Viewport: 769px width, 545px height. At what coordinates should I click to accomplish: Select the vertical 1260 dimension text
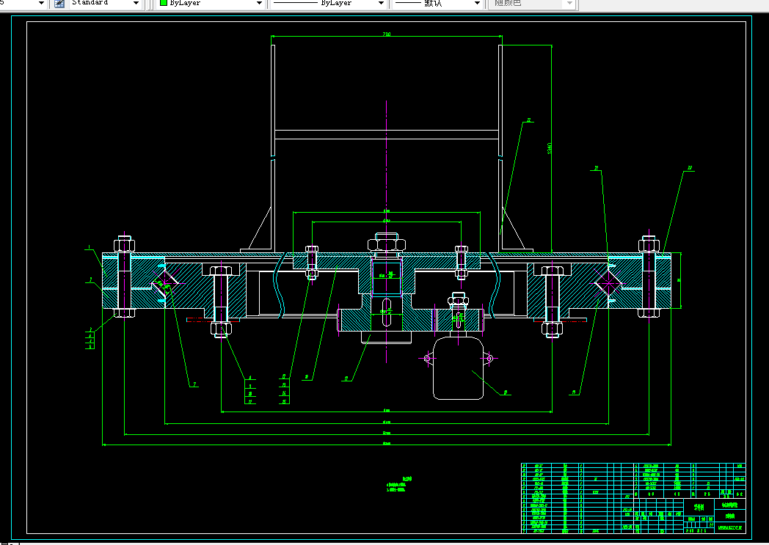pyautogui.click(x=550, y=148)
